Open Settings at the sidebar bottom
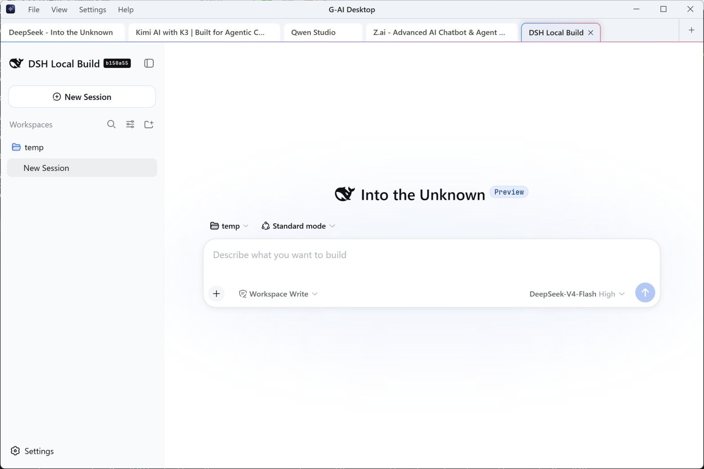Image resolution: width=704 pixels, height=469 pixels. click(x=32, y=451)
